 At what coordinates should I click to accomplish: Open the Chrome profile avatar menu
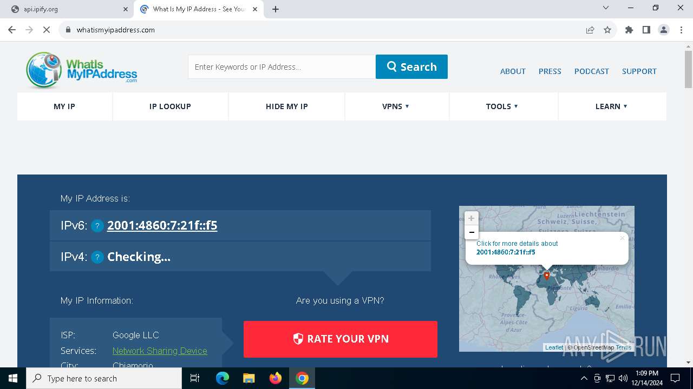click(x=664, y=30)
